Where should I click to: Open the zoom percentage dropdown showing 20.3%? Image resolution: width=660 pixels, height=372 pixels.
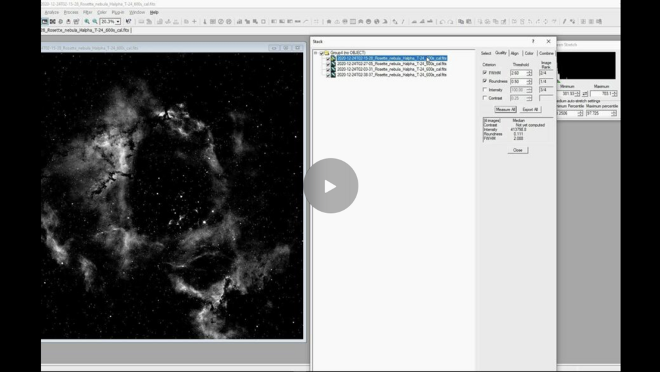(x=118, y=21)
